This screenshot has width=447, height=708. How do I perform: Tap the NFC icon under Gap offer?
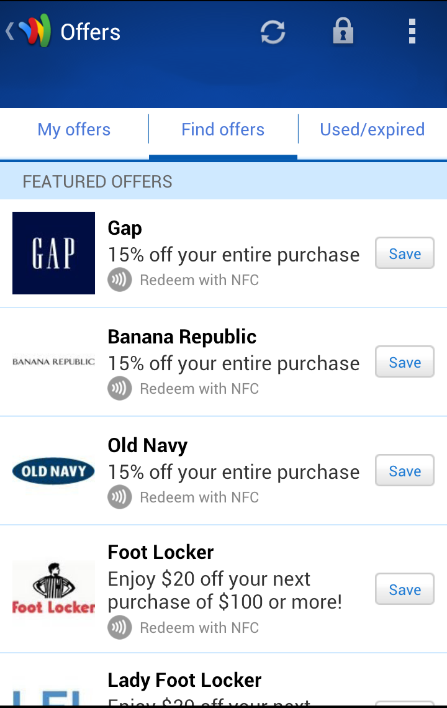coord(120,280)
